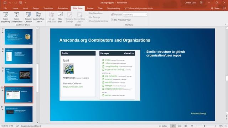Viewport: 228px width, 128px height.
Task: Toggle the Show Media Controls checkbox
Action: click(x=87, y=21)
